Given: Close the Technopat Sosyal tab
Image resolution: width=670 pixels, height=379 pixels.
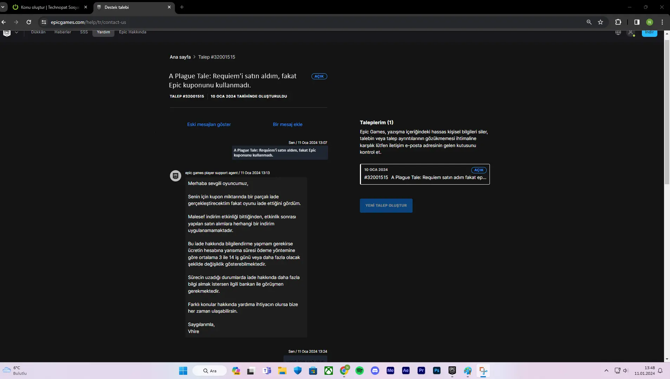Looking at the screenshot, I should [x=86, y=7].
